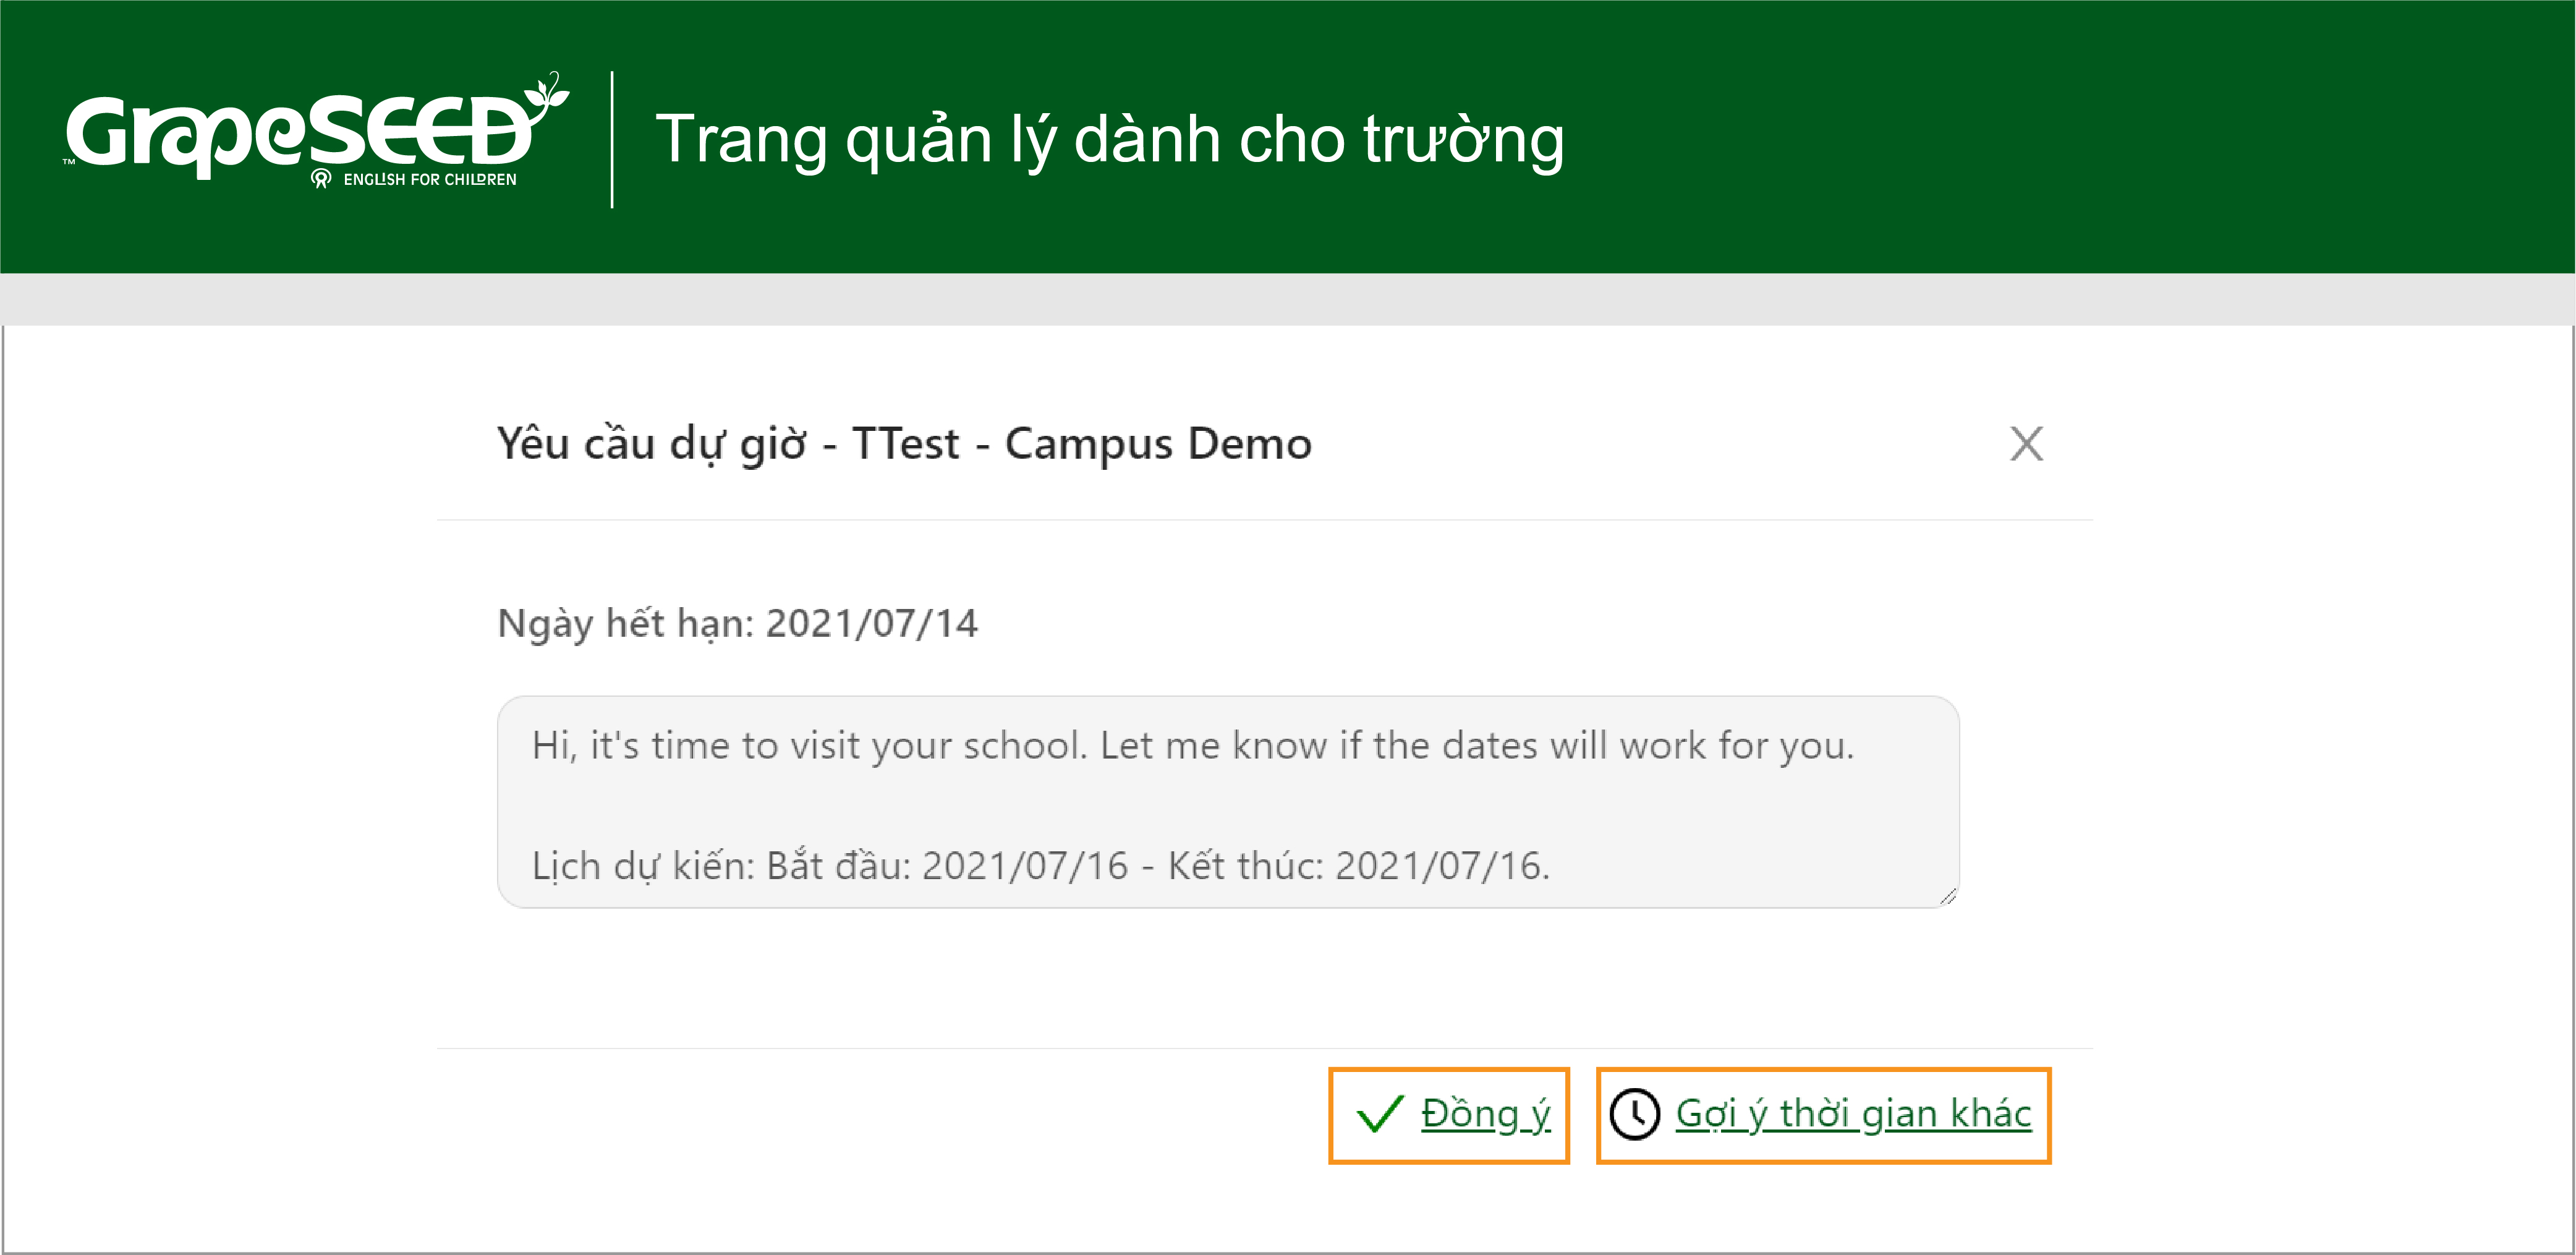Click the green checkmark icon next to Đồng ý
The width and height of the screenshot is (2576, 1255).
coord(1380,1114)
